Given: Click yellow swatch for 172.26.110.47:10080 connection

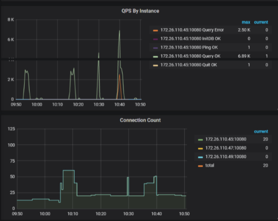Looking at the screenshot, I should tap(200, 149).
